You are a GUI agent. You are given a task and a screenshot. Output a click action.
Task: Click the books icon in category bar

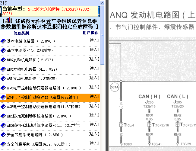point(9,20)
